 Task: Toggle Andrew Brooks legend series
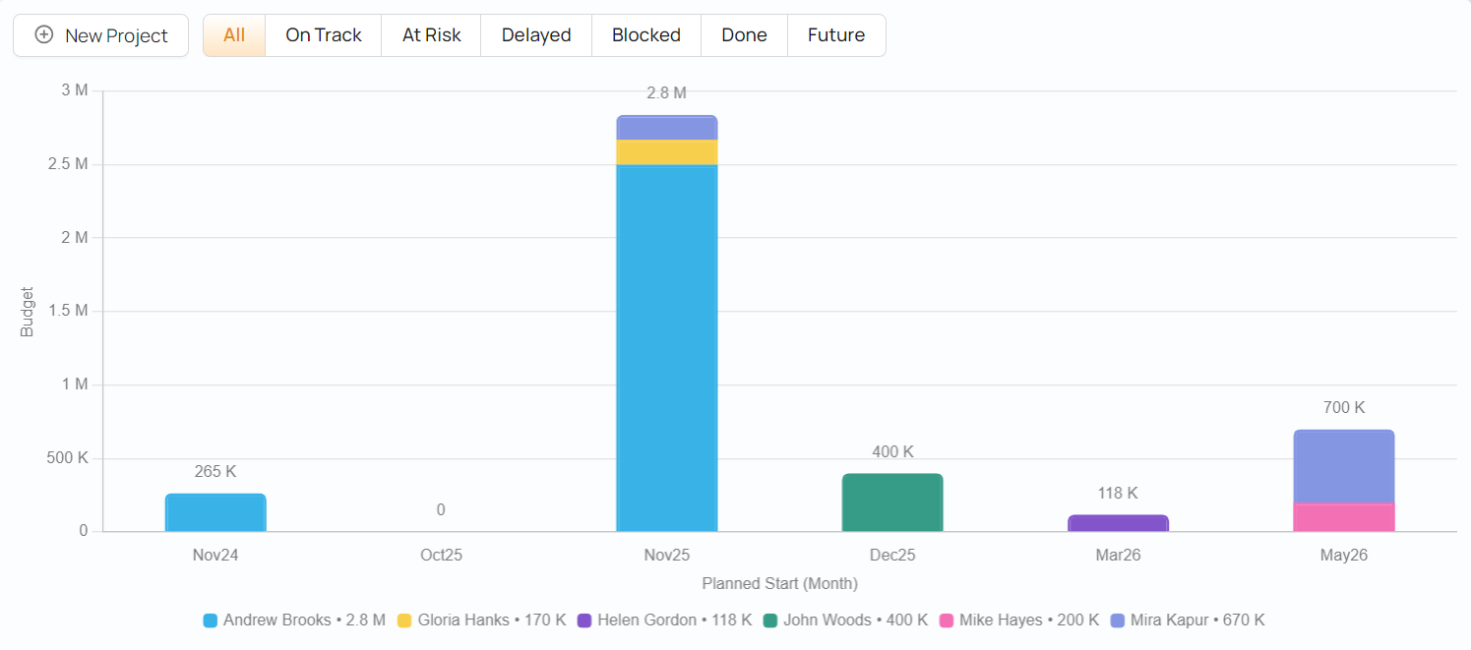294,620
